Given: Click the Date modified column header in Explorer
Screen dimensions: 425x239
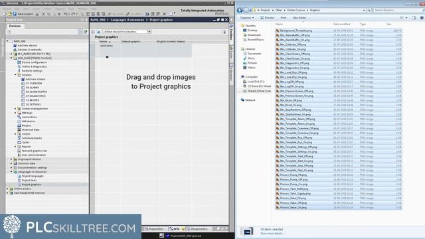Looking at the screenshot, I should 341,24.
